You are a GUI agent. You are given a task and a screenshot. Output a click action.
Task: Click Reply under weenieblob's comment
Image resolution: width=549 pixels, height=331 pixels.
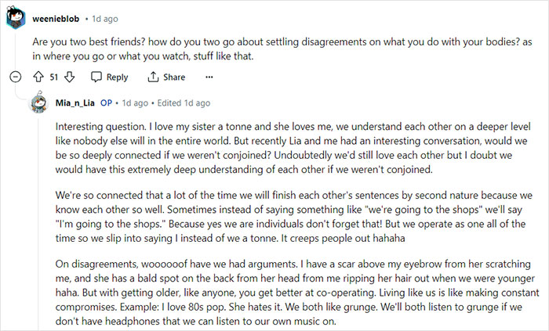109,77
